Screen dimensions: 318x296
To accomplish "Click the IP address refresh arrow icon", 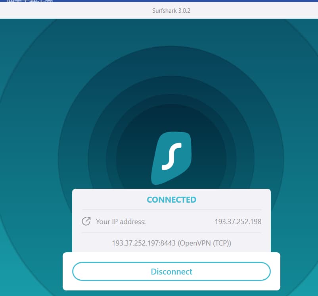I will (x=86, y=221).
